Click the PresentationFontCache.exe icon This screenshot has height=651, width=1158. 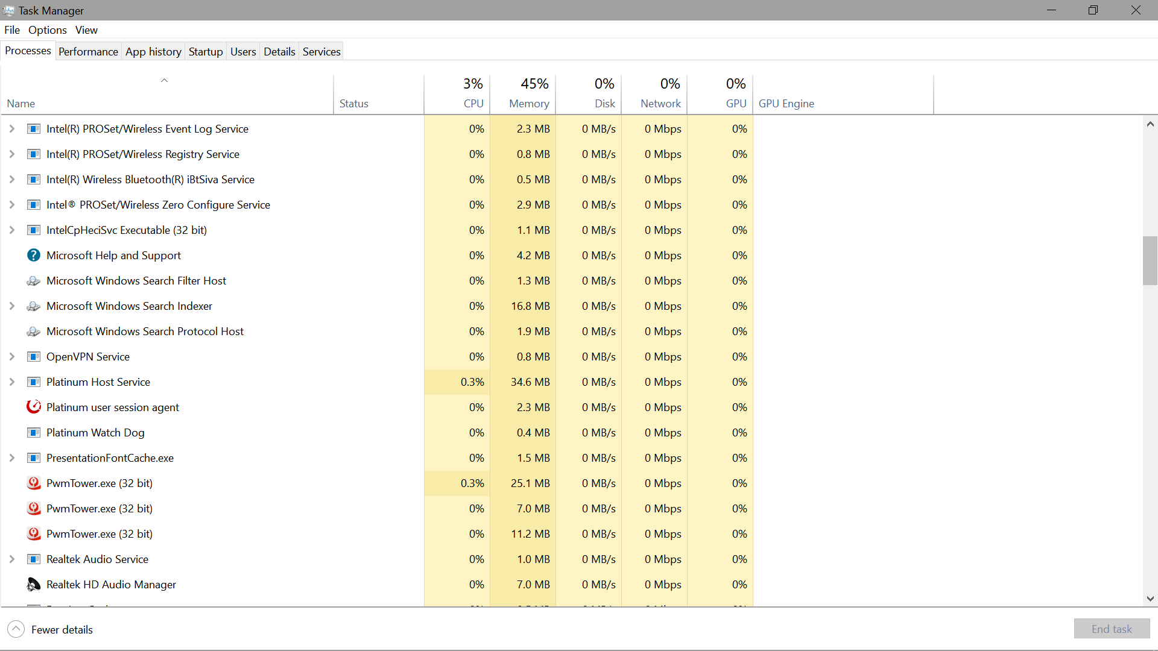(x=34, y=458)
